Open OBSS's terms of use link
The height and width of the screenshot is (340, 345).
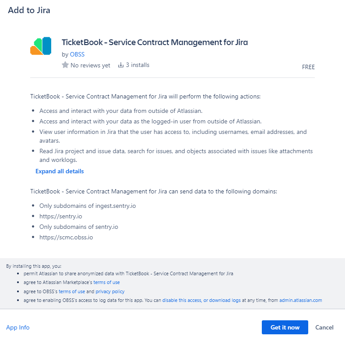tap(72, 291)
